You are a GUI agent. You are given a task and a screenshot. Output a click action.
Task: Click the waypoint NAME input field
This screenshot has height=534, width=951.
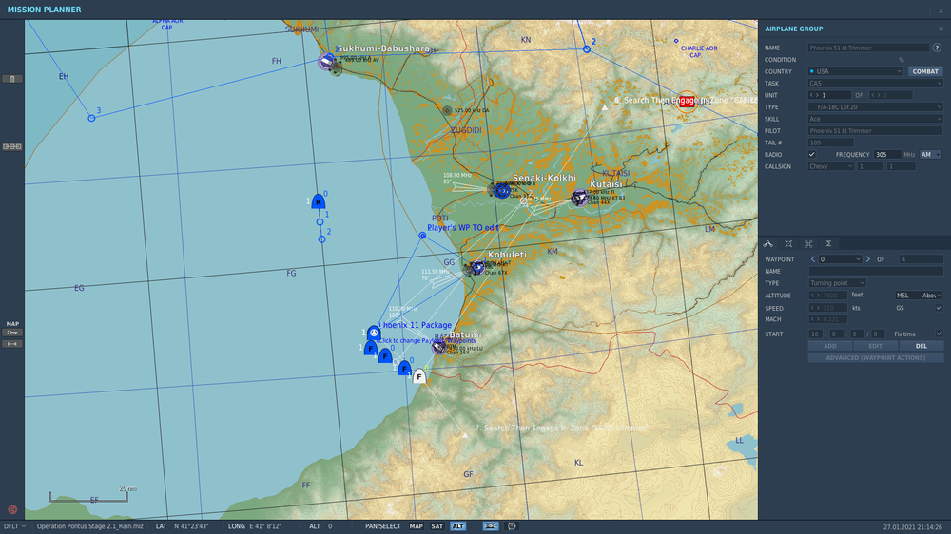point(875,271)
